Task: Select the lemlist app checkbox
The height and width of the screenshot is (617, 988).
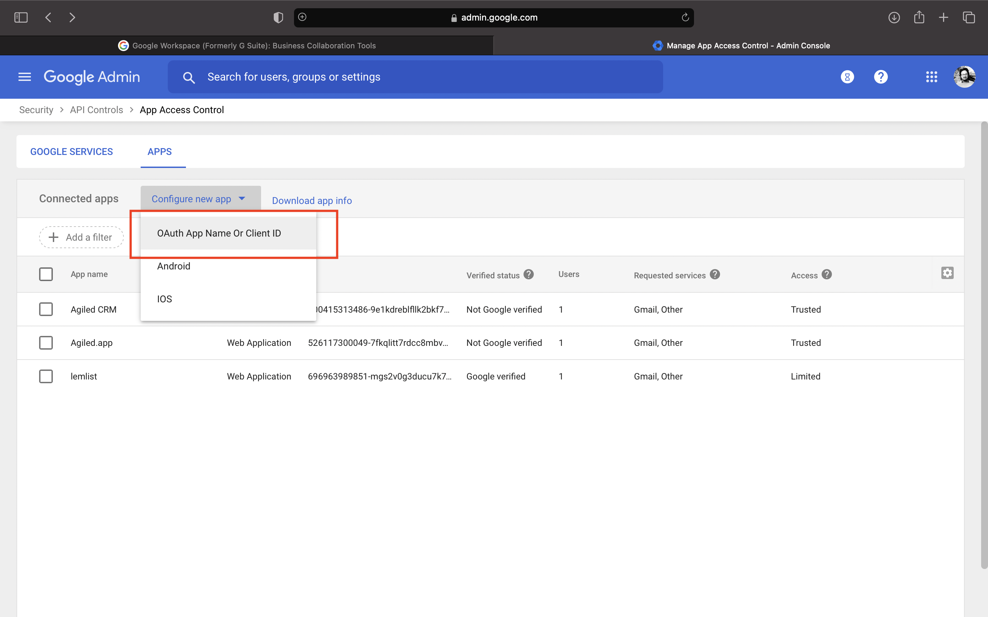Action: 46,376
